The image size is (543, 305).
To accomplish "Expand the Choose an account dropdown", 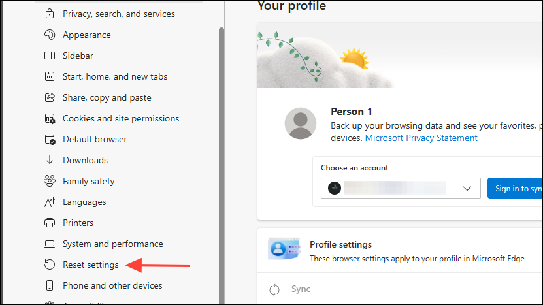I will tap(400, 188).
